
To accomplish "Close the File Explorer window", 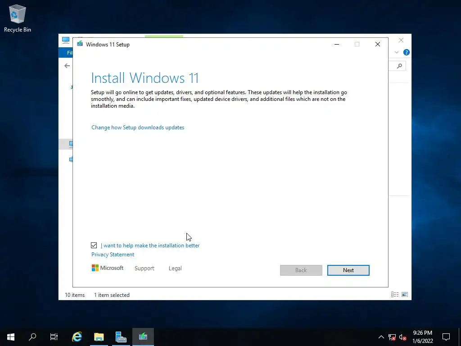I will pyautogui.click(x=401, y=40).
